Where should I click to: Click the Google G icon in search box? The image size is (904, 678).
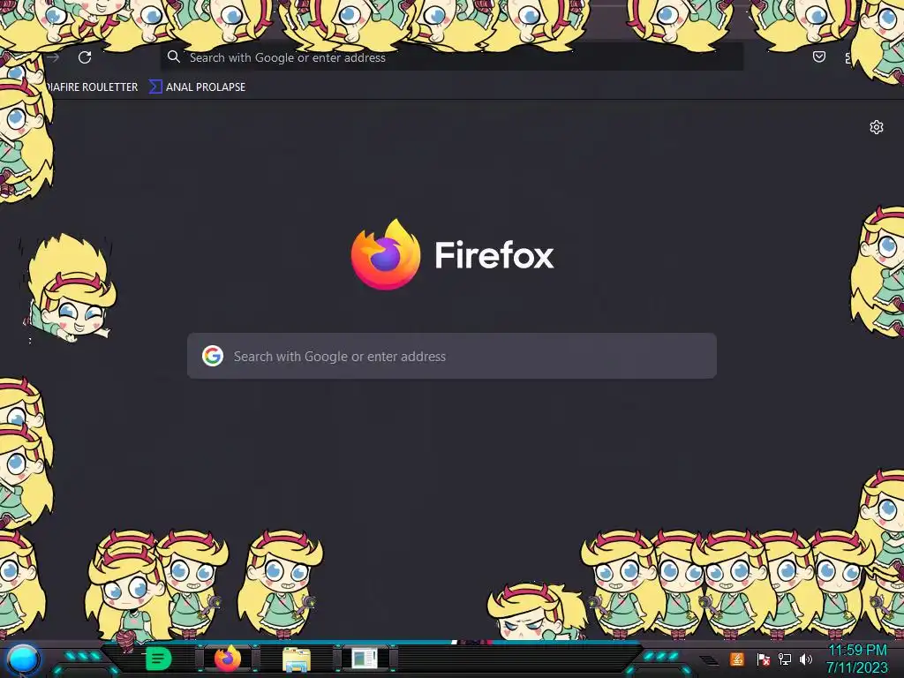pyautogui.click(x=213, y=356)
